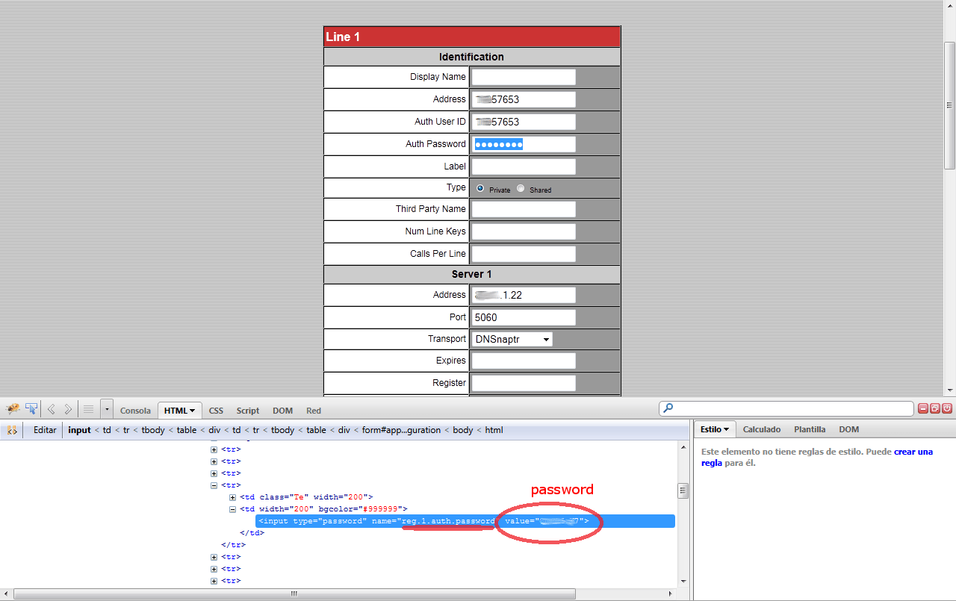The image size is (956, 601).
Task: Click the command line lines icon
Action: tap(88, 409)
